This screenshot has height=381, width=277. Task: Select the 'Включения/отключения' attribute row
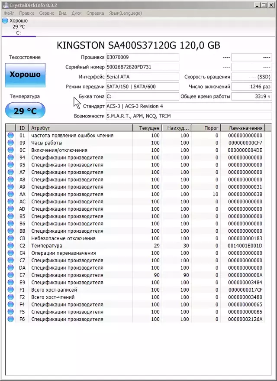(x=135, y=150)
